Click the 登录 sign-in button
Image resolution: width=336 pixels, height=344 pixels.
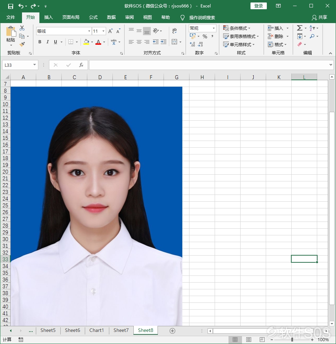[x=259, y=6]
